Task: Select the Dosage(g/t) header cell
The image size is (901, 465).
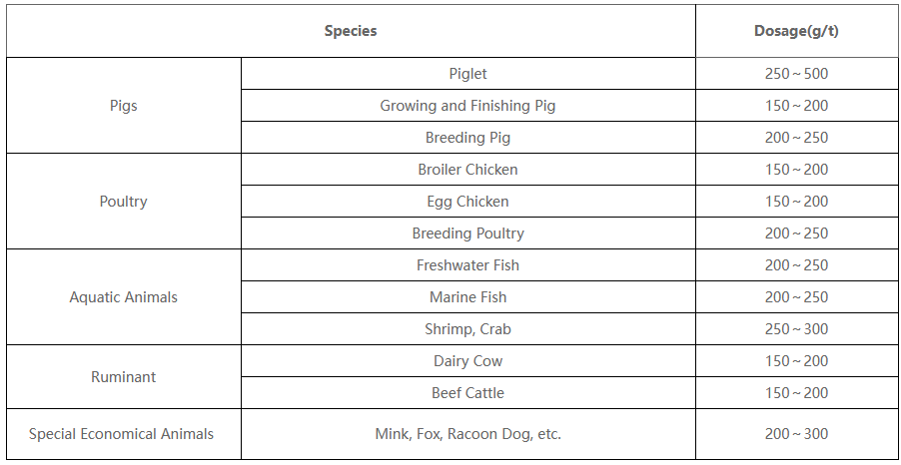Action: pos(796,31)
